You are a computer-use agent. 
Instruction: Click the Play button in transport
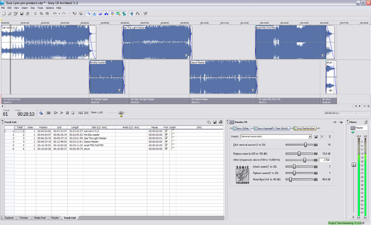(62, 113)
